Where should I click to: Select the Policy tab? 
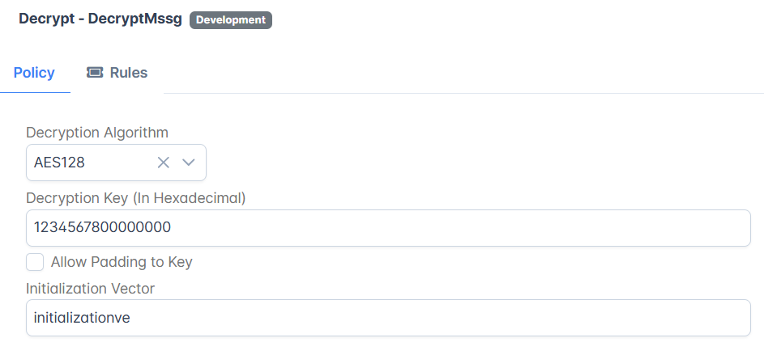[34, 73]
